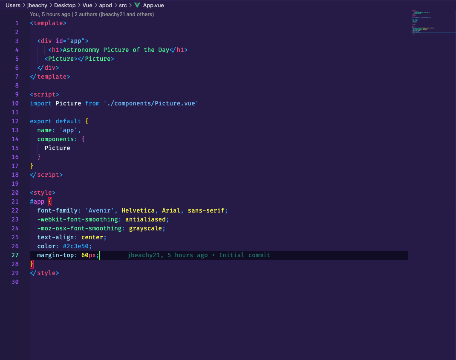Click the <Picture></Picture> component tag
This screenshot has height=360, width=456.
point(79,59)
